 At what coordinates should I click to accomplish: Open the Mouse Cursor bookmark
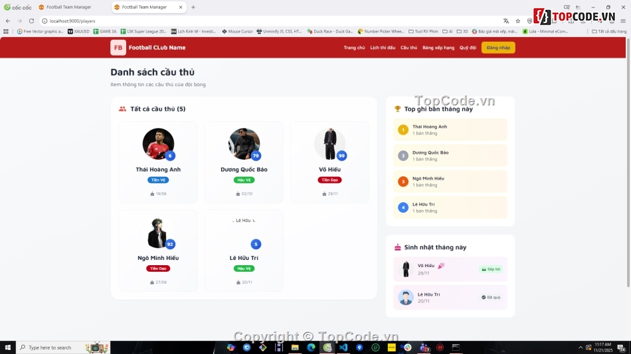click(x=237, y=31)
